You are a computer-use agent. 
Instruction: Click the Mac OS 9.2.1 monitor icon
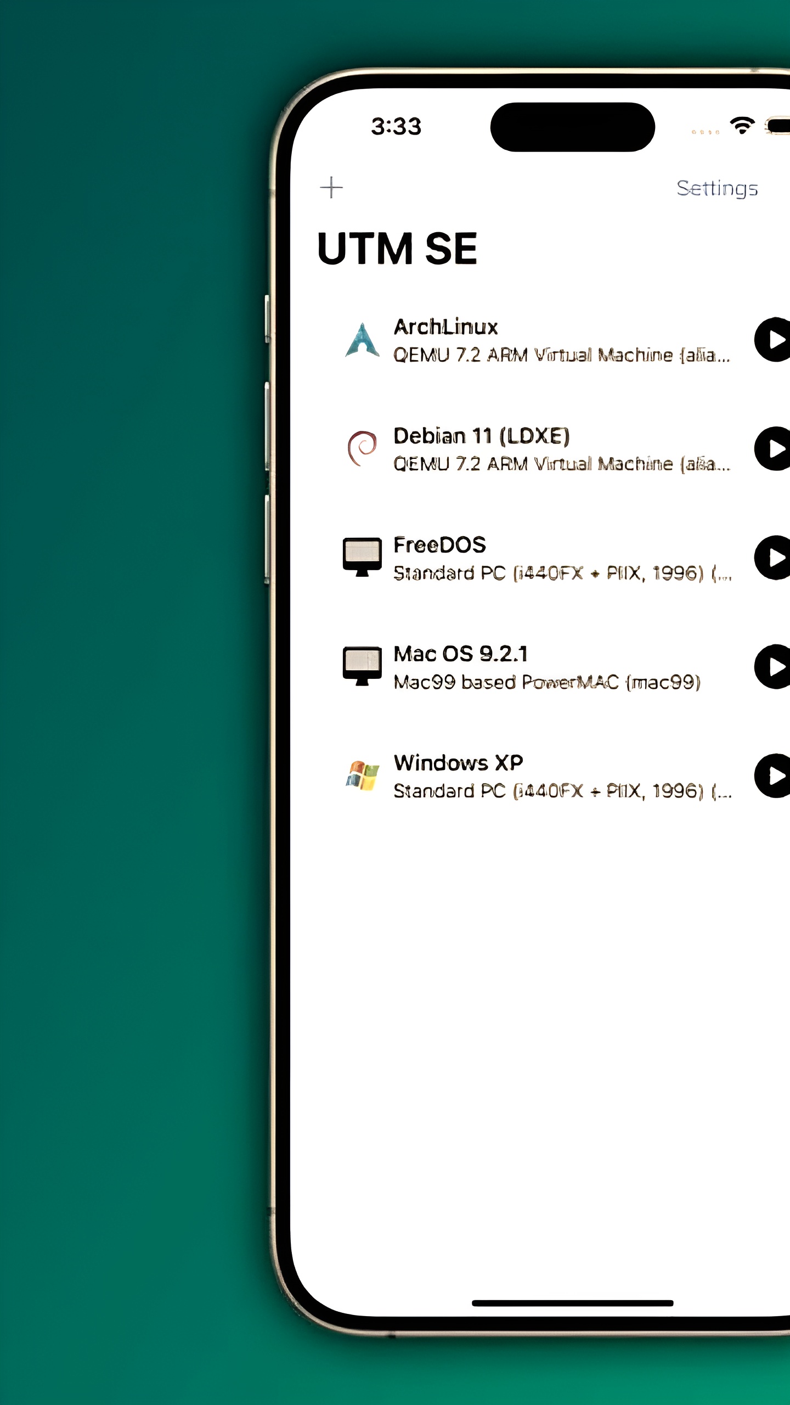click(362, 666)
